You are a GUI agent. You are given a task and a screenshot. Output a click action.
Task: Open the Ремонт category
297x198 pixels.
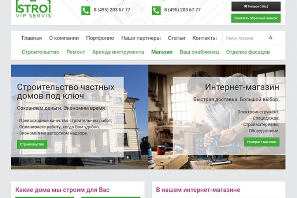(x=76, y=52)
